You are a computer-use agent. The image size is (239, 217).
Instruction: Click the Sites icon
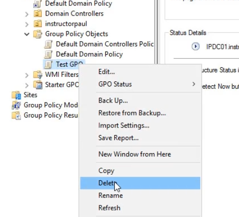[x=16, y=95]
